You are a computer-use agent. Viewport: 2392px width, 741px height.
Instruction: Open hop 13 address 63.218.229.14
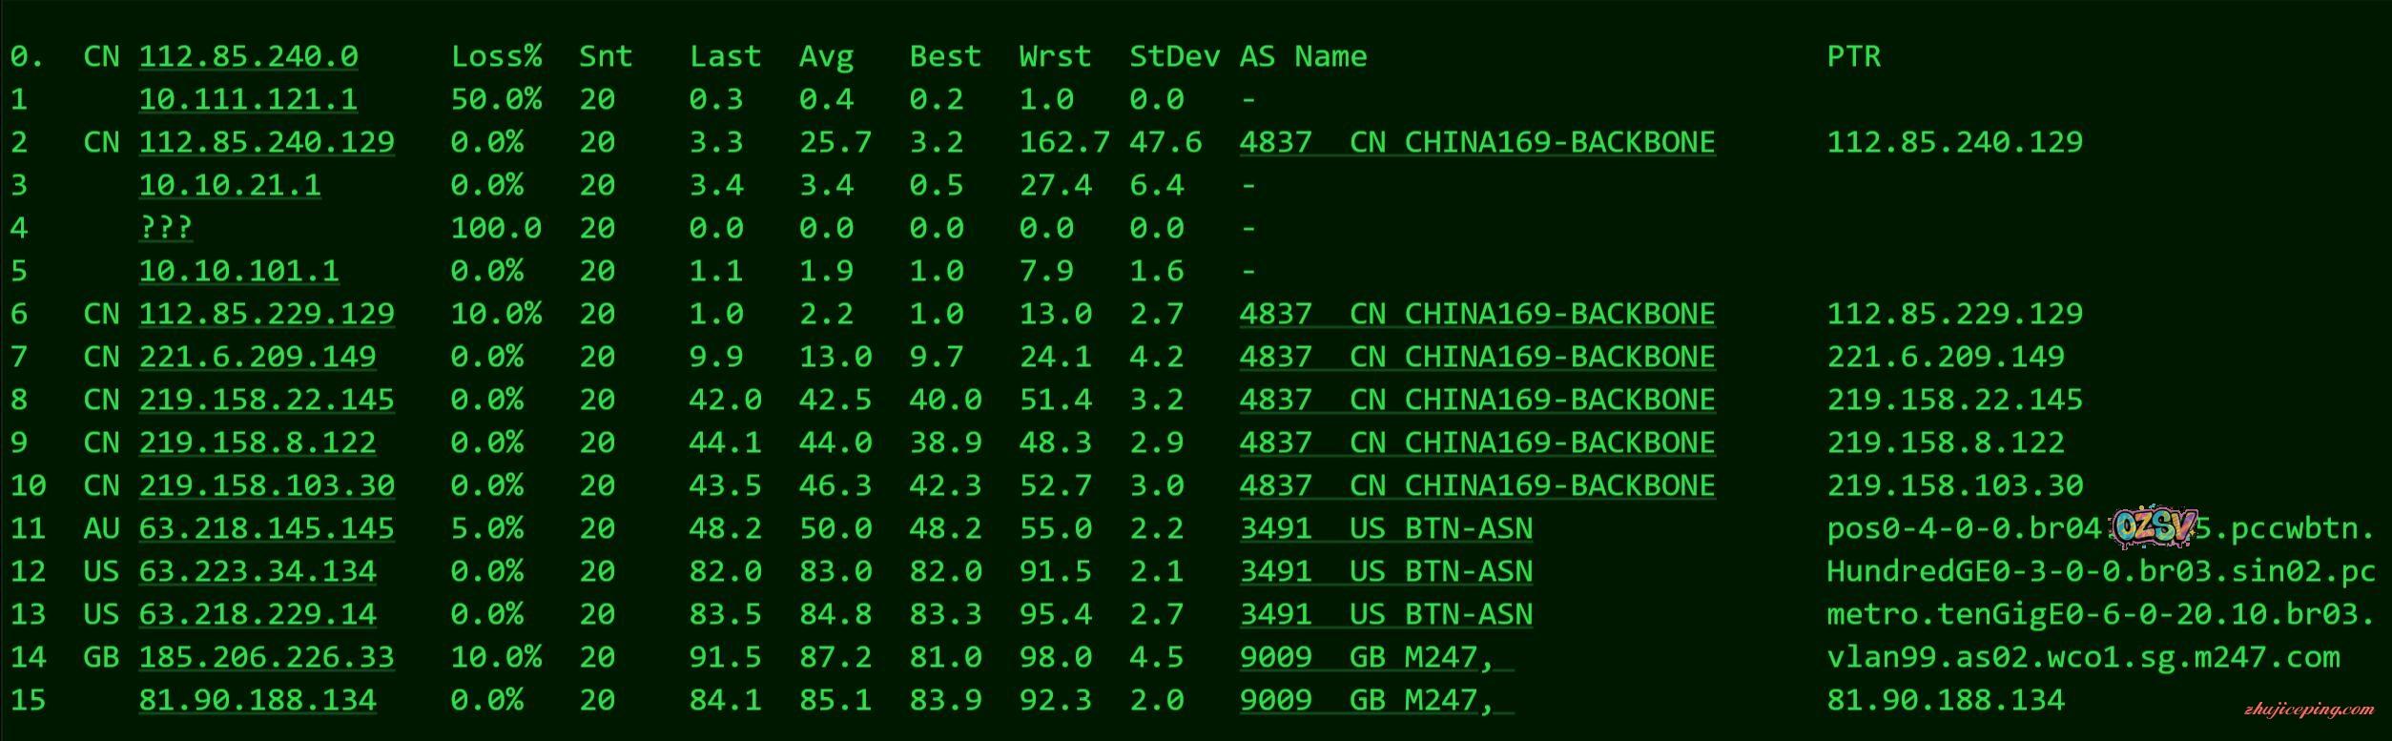click(x=258, y=615)
